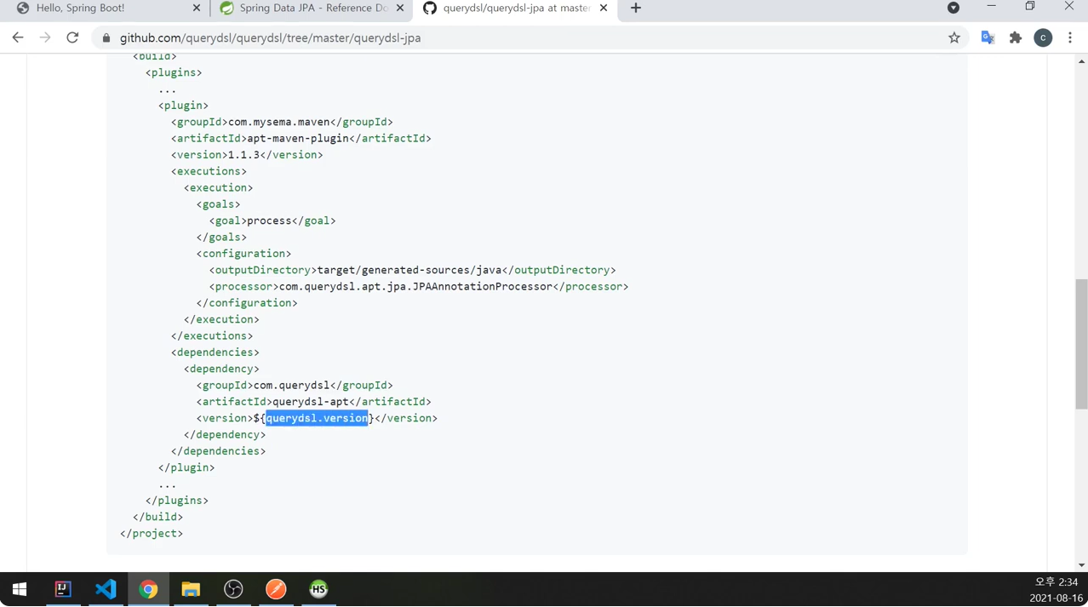Click the <configuration> opening tag

point(244,254)
